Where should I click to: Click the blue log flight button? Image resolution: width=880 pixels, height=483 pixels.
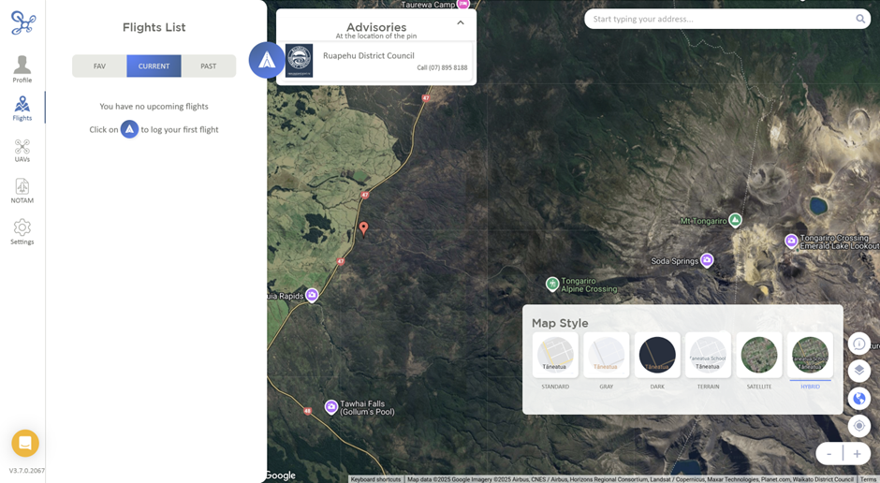click(x=267, y=60)
